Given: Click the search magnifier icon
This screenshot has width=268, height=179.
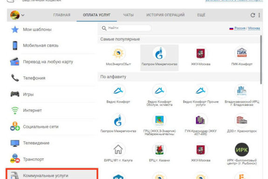Looking at the screenshot, I should point(104,28).
